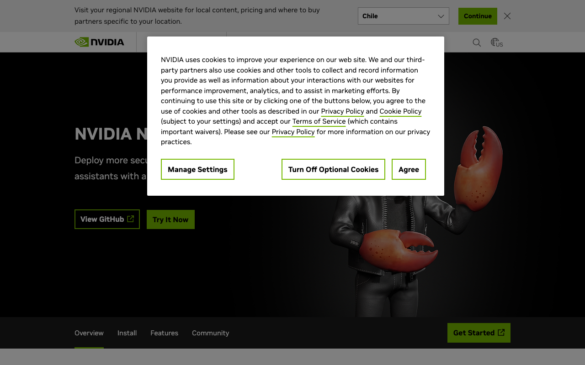Click the dropdown chevron beside Chile

pos(441,16)
